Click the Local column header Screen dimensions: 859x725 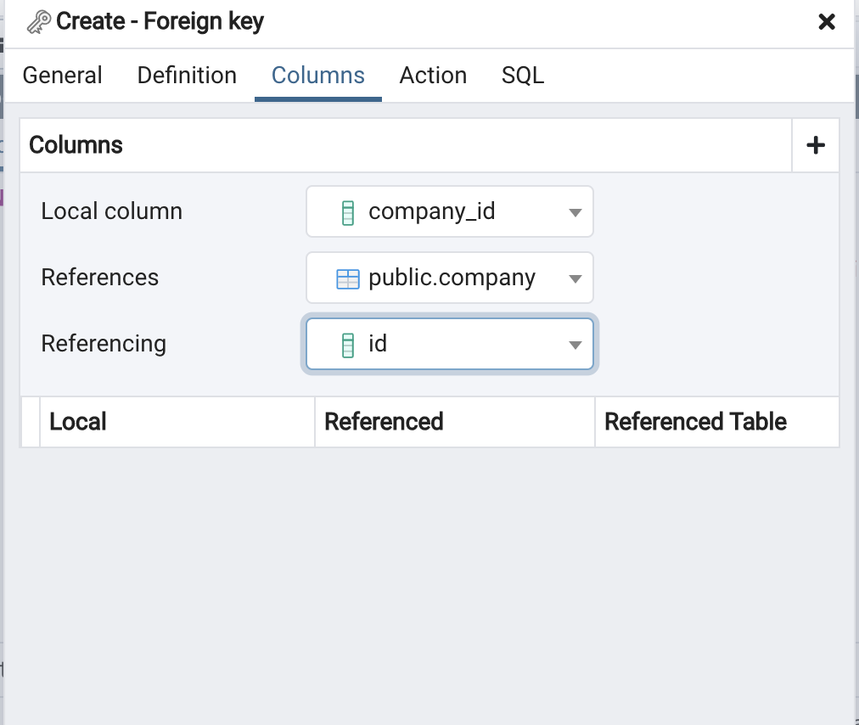point(78,422)
